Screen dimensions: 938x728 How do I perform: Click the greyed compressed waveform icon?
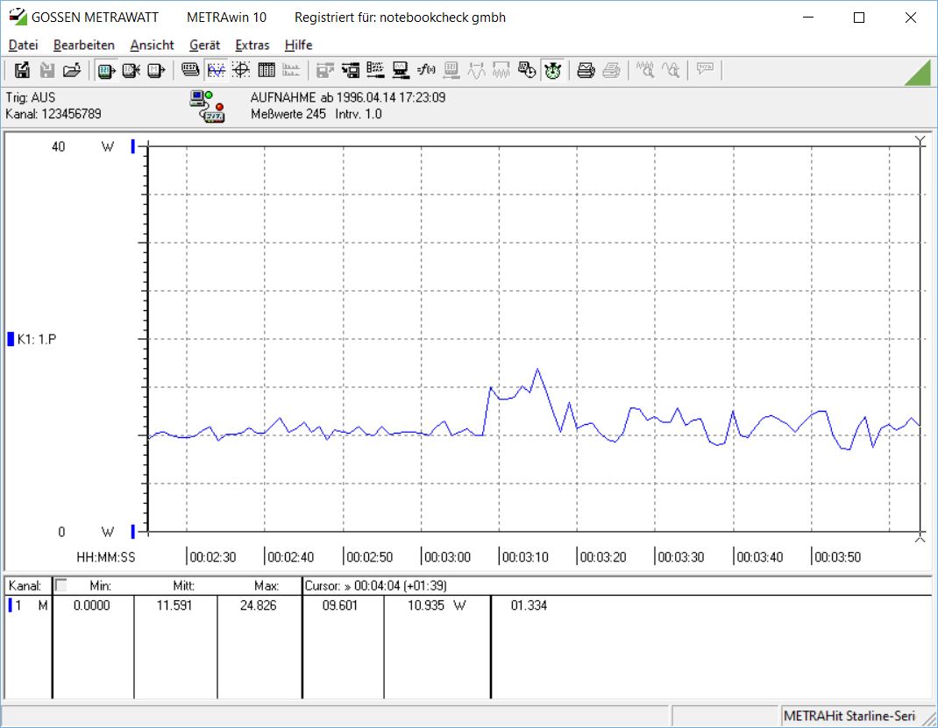(501, 71)
